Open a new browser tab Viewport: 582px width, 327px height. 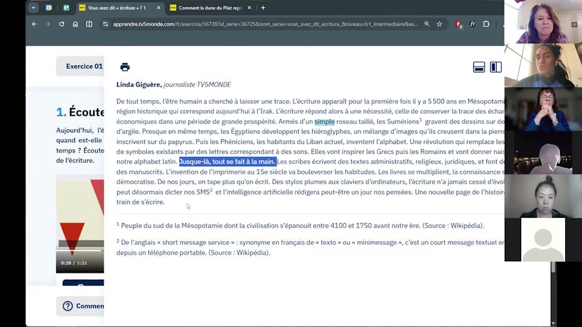click(263, 8)
